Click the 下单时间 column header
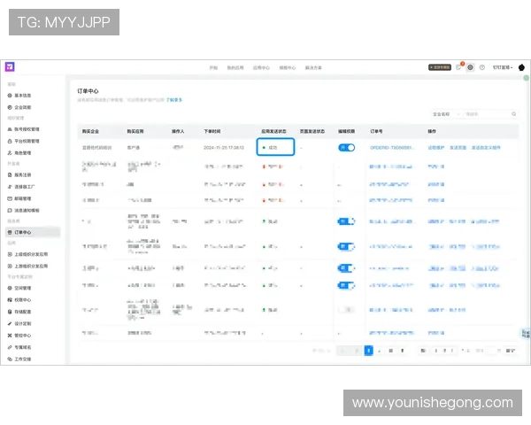531x425 pixels. (x=212, y=131)
